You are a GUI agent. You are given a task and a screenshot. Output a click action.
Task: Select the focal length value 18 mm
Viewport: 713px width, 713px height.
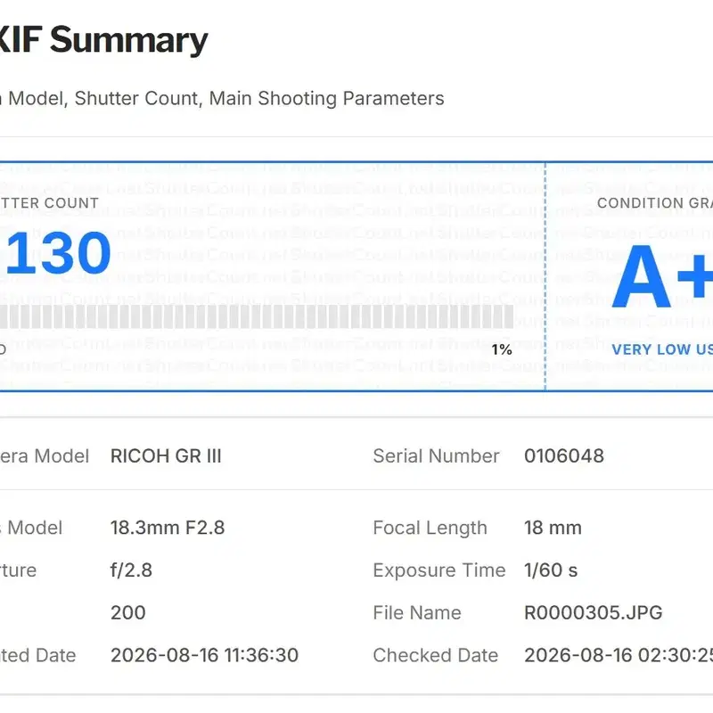(553, 528)
